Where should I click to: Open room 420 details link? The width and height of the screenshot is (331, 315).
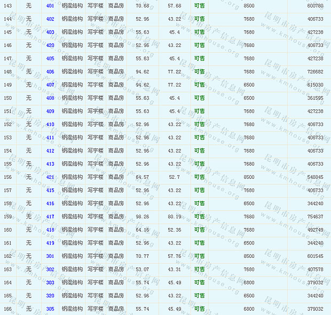[x=50, y=45]
